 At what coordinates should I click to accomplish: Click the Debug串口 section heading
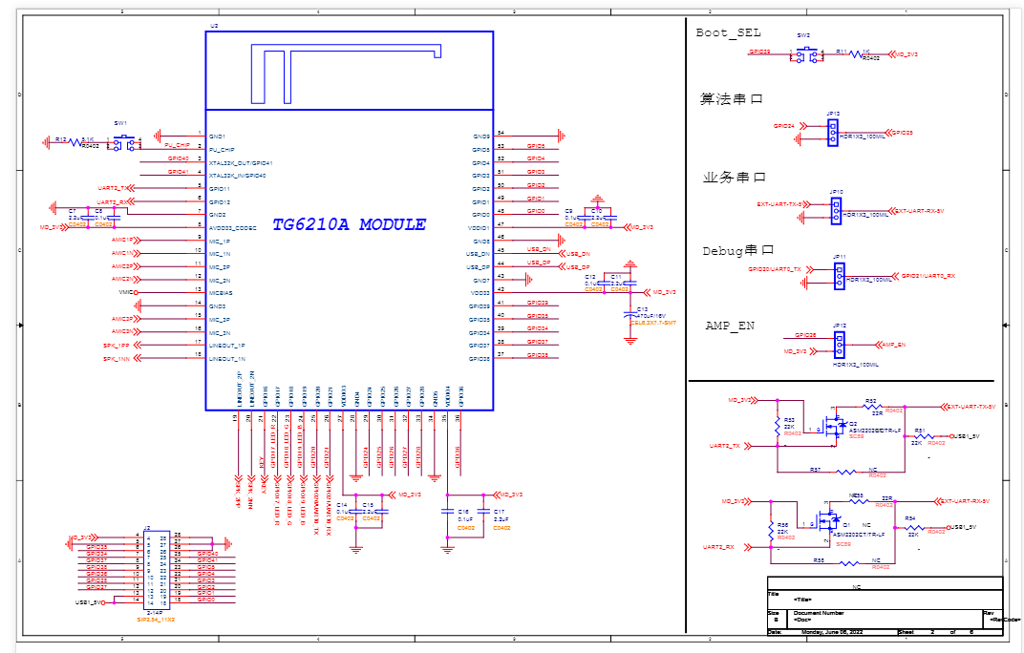(738, 251)
